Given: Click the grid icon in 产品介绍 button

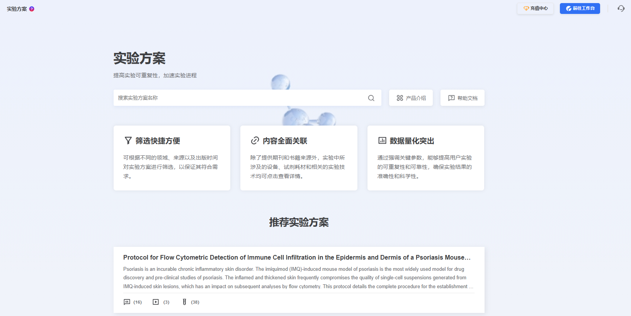Looking at the screenshot, I should (x=400, y=98).
